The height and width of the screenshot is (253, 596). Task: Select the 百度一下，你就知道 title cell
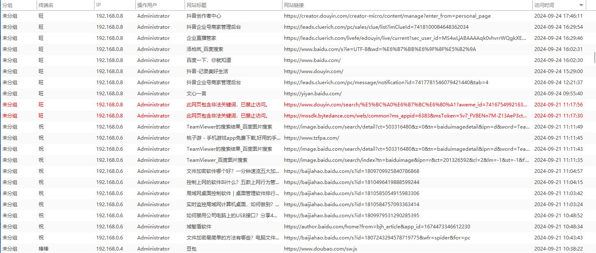click(x=209, y=60)
